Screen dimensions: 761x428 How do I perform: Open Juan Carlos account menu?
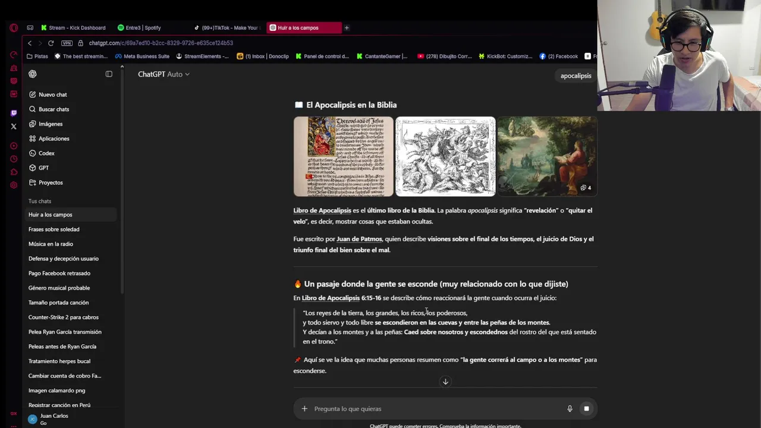pyautogui.click(x=71, y=419)
